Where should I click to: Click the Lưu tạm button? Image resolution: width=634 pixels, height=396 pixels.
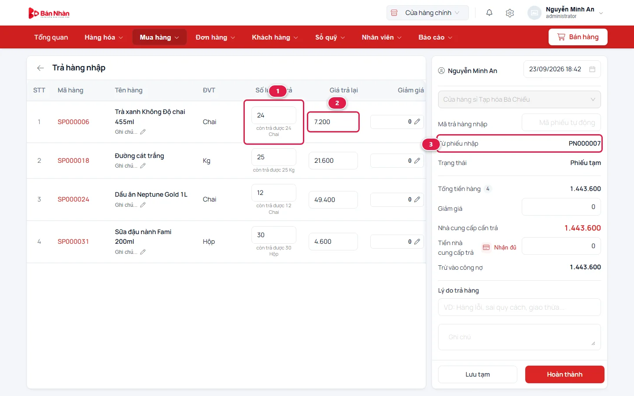[478, 374]
